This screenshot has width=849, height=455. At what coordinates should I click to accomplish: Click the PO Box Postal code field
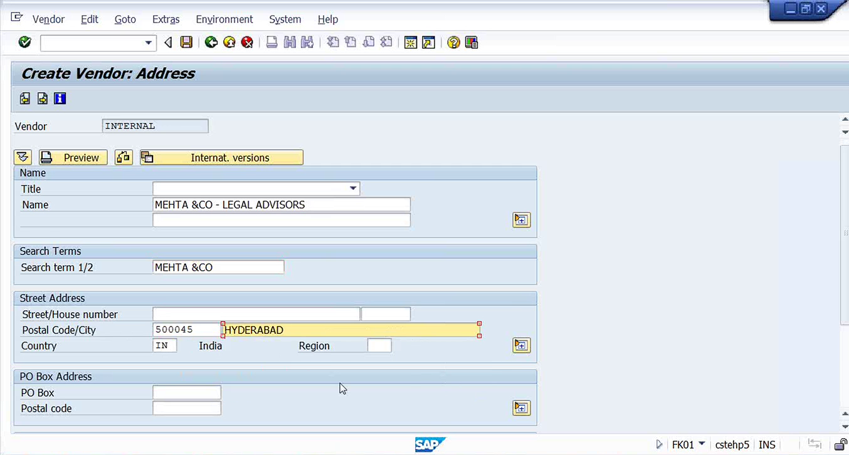pos(187,408)
